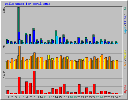128x100 pixels.
Task: Click day 8 label on the x-axis
Action: (x=34, y=97)
